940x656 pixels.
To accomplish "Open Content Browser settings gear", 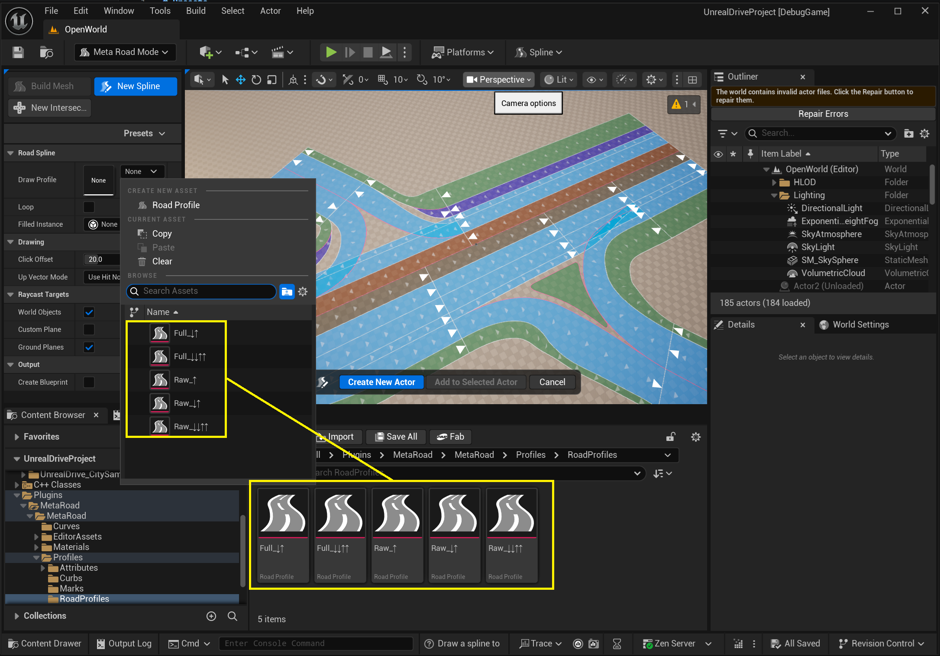I will (696, 437).
